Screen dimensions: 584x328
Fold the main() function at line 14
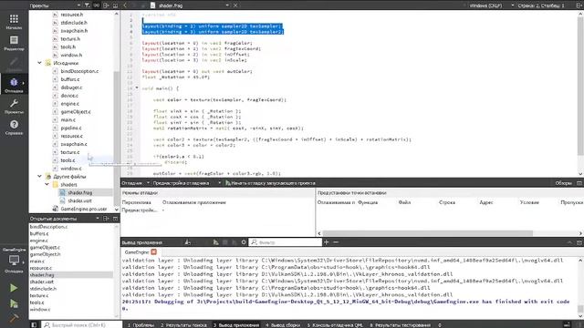pyautogui.click(x=137, y=88)
